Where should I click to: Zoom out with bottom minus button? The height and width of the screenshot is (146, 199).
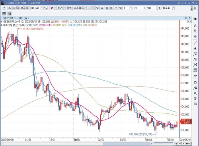180,144
